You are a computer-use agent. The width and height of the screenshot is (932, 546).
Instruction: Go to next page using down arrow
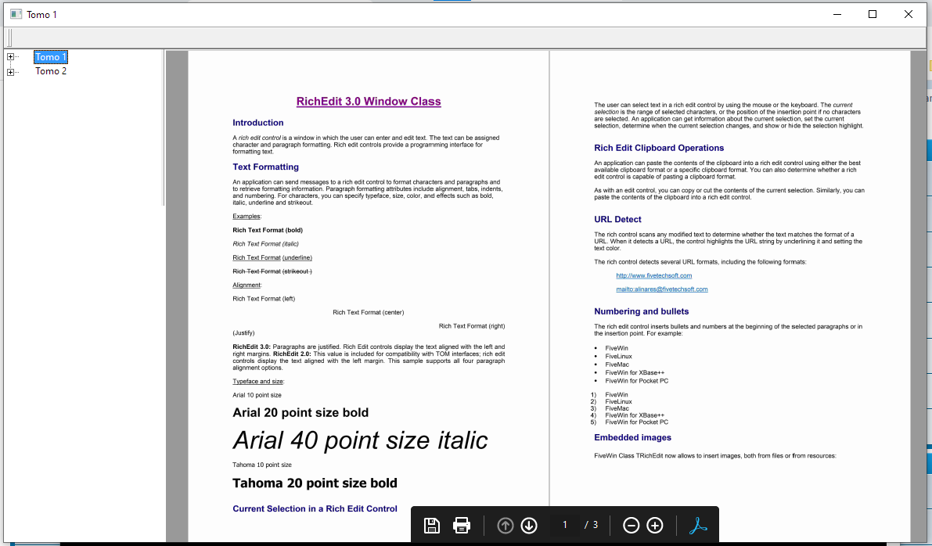click(x=529, y=525)
